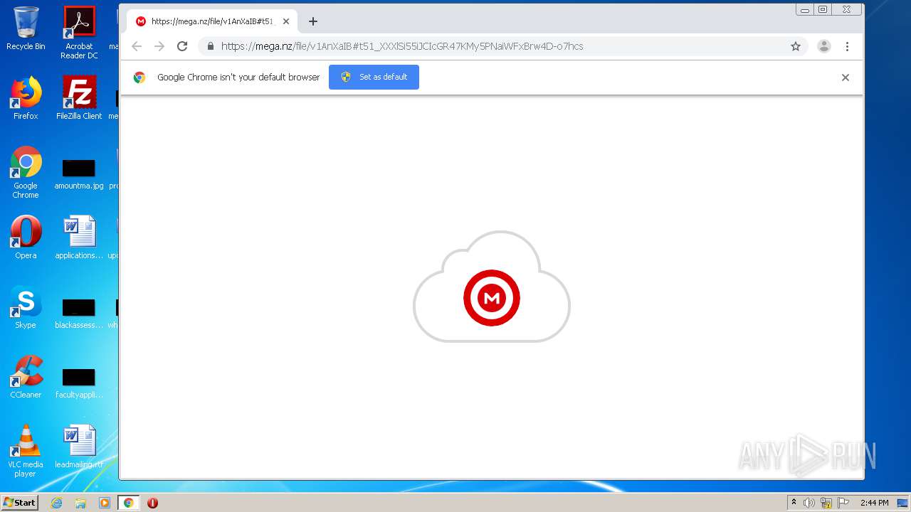This screenshot has height=512, width=911.
Task: Close the mega.nz tab
Action: 286,21
